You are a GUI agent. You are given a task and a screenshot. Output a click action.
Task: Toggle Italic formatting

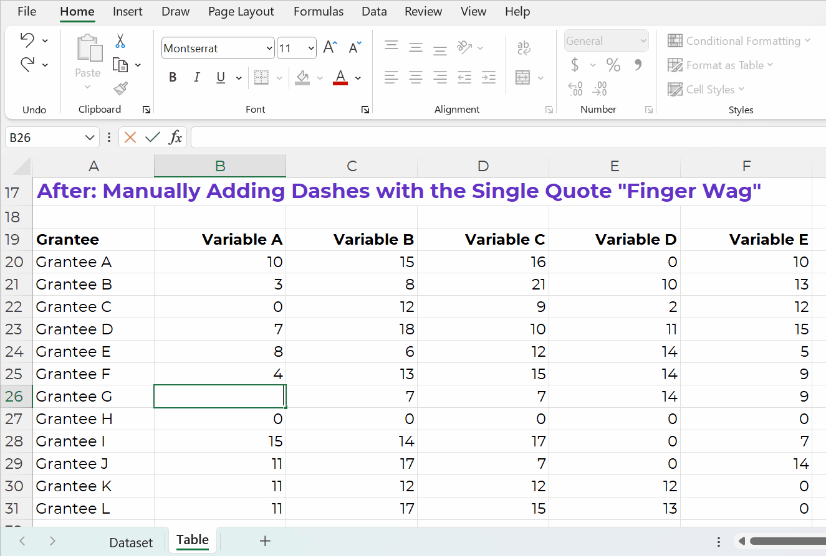pyautogui.click(x=197, y=78)
